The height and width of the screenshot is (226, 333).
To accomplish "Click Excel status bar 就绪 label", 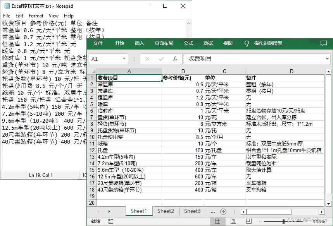I will 96,221.
